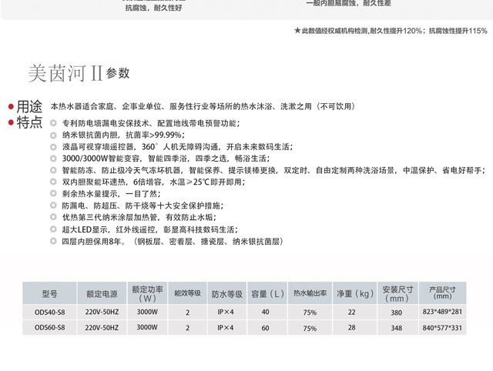
Task: Click the bullet before 专利防电墙漏电安保技术
Action: tap(53, 123)
